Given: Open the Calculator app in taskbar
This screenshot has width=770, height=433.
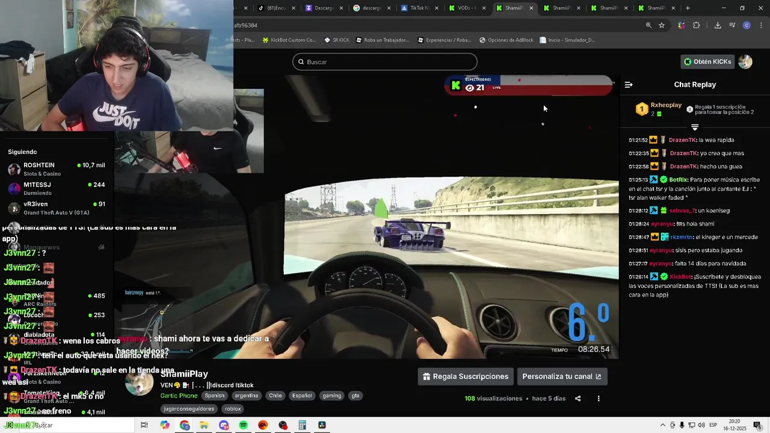Looking at the screenshot, I should [x=302, y=425].
